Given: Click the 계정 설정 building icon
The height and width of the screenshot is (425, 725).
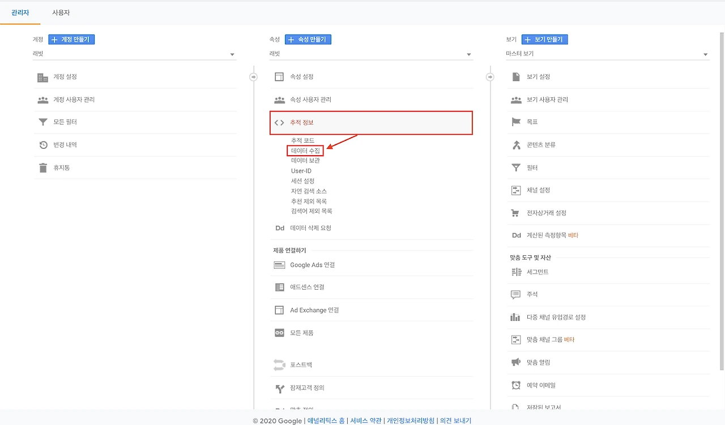Looking at the screenshot, I should coord(42,77).
